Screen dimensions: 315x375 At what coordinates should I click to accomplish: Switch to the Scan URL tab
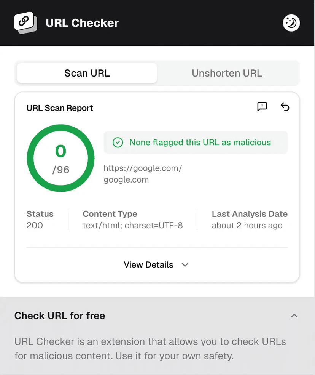[x=87, y=73]
